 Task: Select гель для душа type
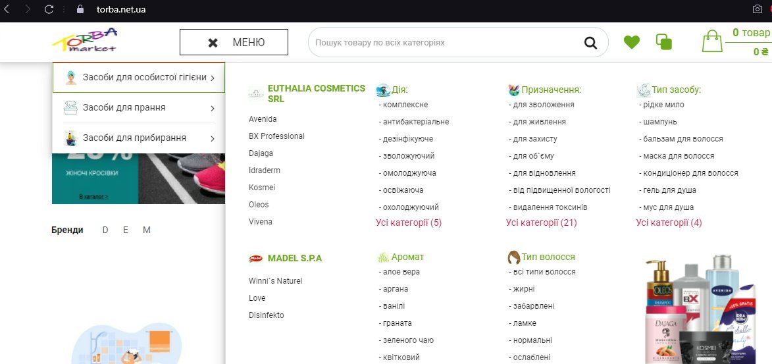[x=667, y=190]
